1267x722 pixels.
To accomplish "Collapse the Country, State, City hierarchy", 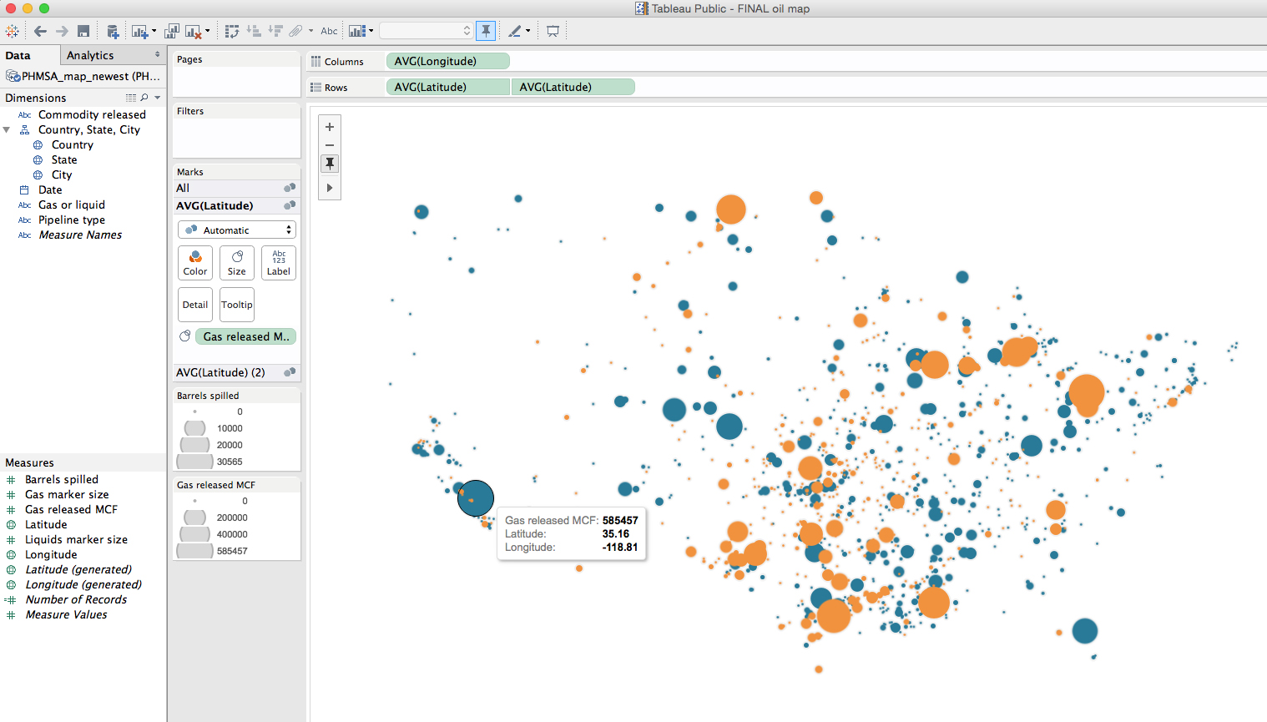I will 8,130.
